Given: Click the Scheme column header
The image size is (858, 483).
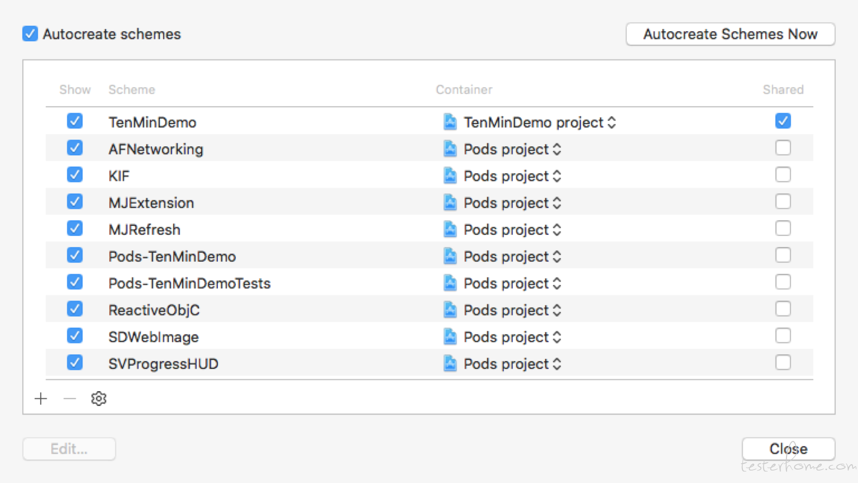Looking at the screenshot, I should coord(132,89).
